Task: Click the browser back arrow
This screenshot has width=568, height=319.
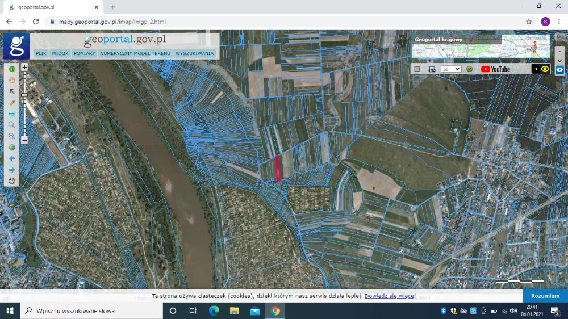Action: [x=9, y=22]
